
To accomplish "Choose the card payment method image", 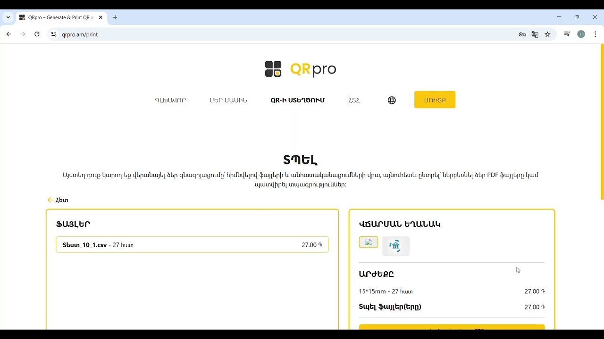I will (x=369, y=242).
